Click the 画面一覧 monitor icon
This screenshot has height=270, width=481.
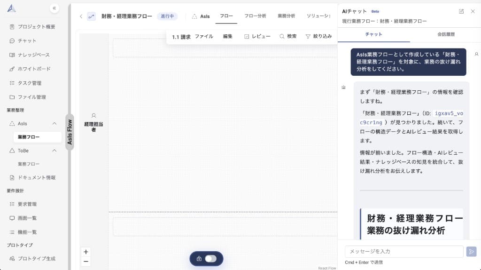[x=12, y=218]
